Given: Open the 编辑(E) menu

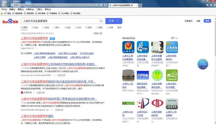Looking at the screenshot, I should tap(12, 9).
